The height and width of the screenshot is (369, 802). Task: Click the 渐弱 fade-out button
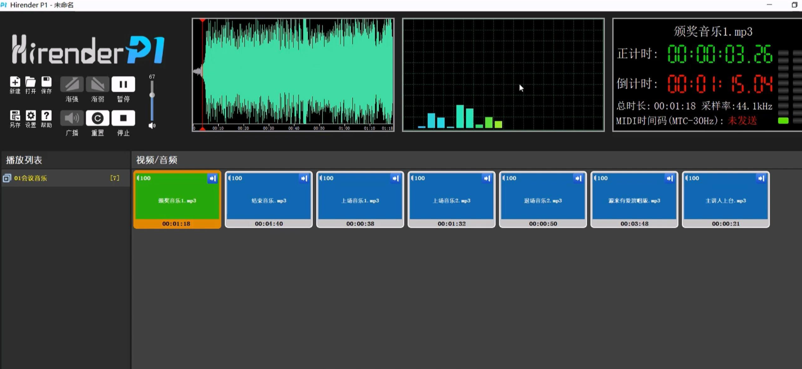pos(97,84)
